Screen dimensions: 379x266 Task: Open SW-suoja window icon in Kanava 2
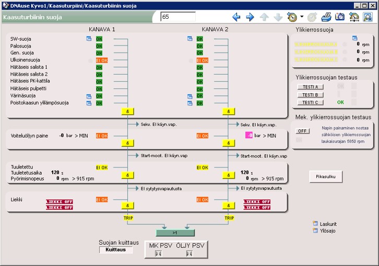189,39
